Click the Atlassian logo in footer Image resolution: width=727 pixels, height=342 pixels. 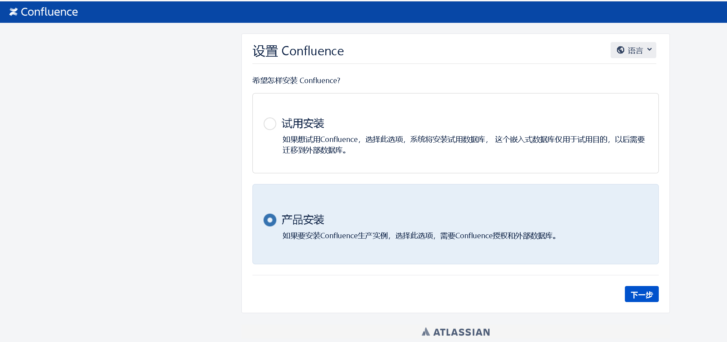(456, 332)
